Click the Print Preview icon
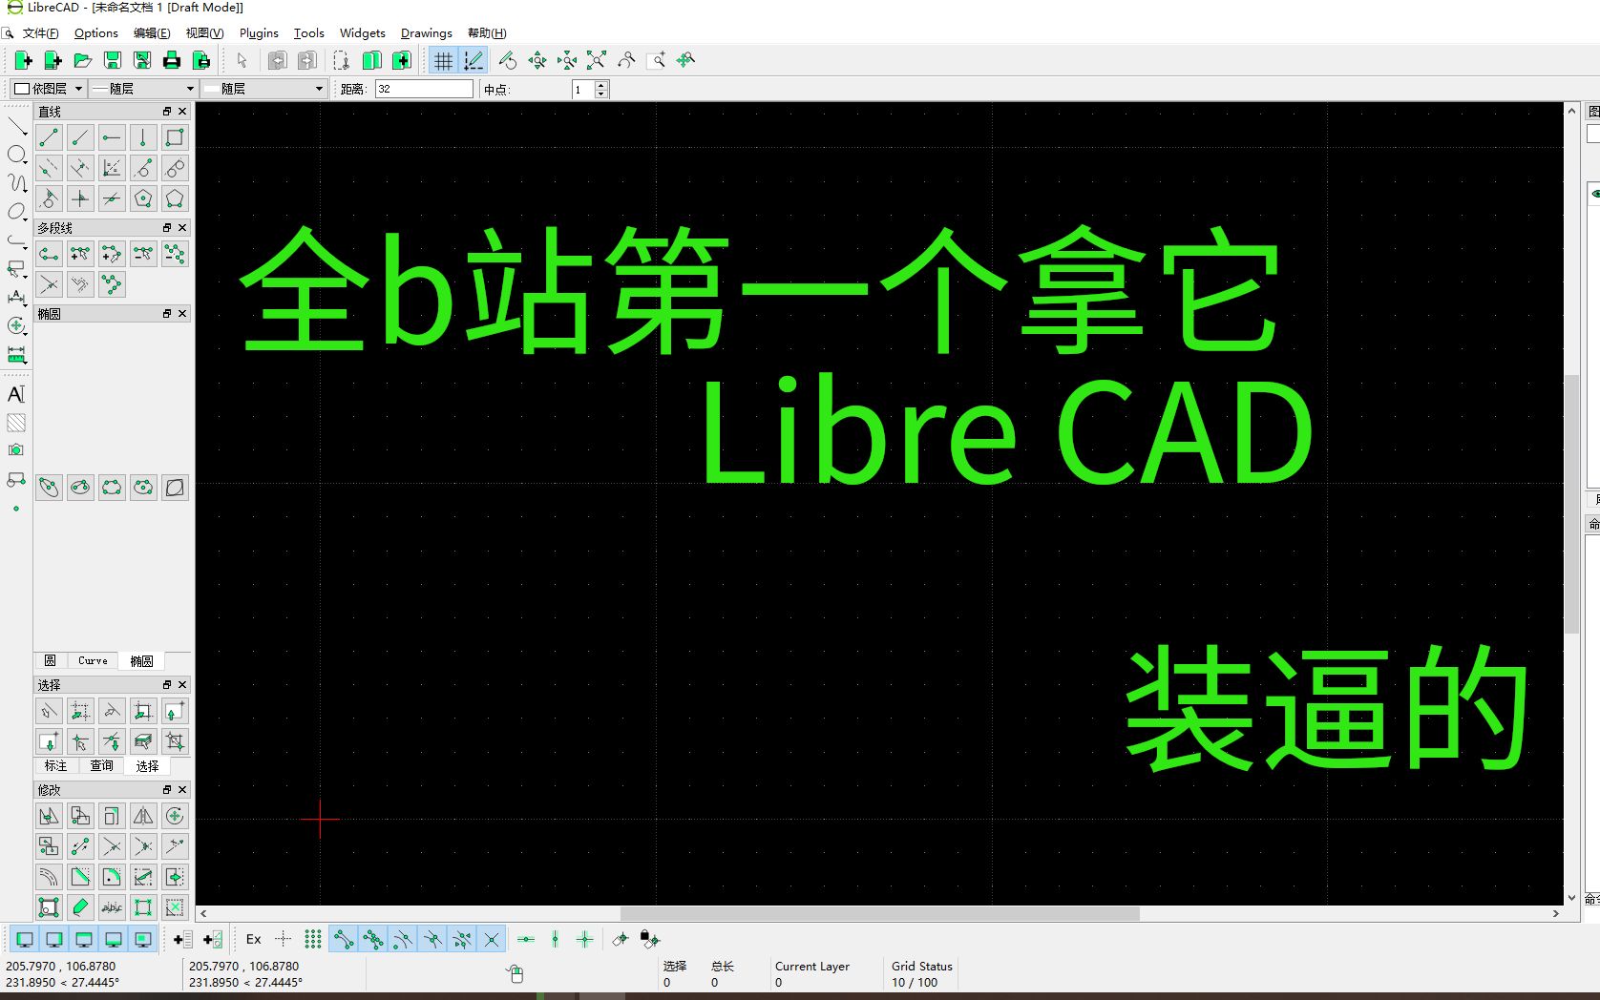Screen dimensions: 1600x1000 pyautogui.click(x=201, y=61)
